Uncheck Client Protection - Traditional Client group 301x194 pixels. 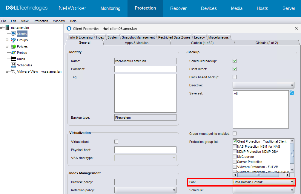tap(235, 141)
